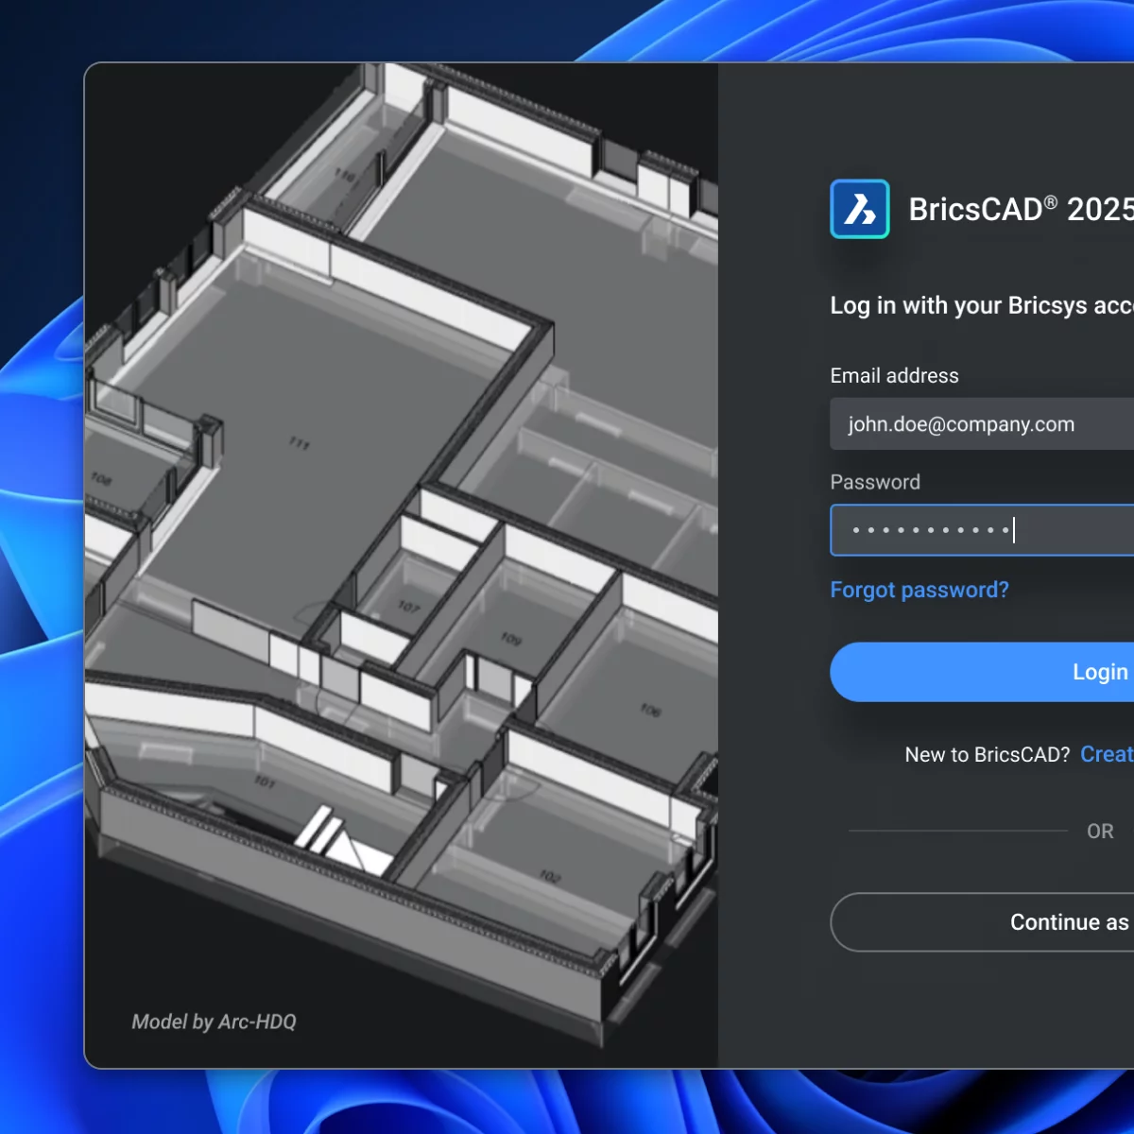
Task: Click room 107 in the floor plan
Action: (408, 606)
